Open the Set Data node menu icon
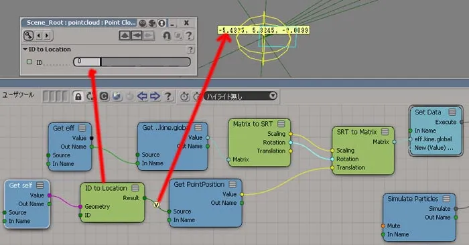 point(452,112)
